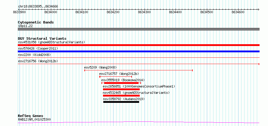Select ruler position 8634100
Screen dimensions: 268x126
click(82, 12)
